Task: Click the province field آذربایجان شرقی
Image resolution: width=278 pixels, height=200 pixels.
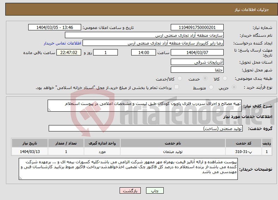Action: (x=197, y=62)
